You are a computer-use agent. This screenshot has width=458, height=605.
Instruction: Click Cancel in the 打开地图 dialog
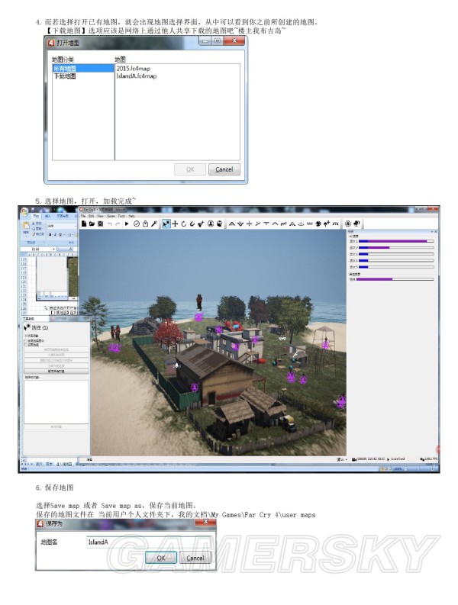[x=224, y=169]
